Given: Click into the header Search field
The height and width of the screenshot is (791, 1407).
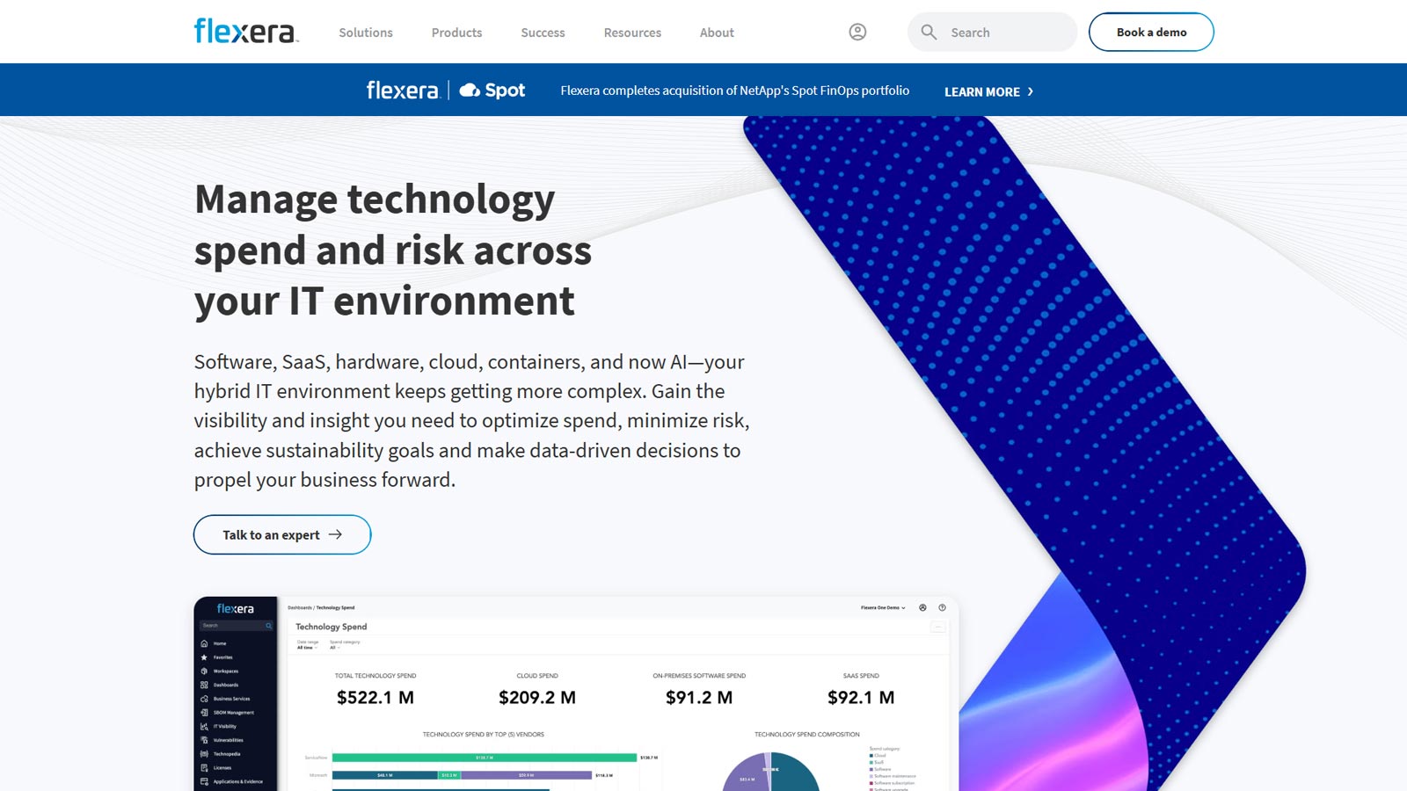Looking at the screenshot, I should tap(992, 32).
